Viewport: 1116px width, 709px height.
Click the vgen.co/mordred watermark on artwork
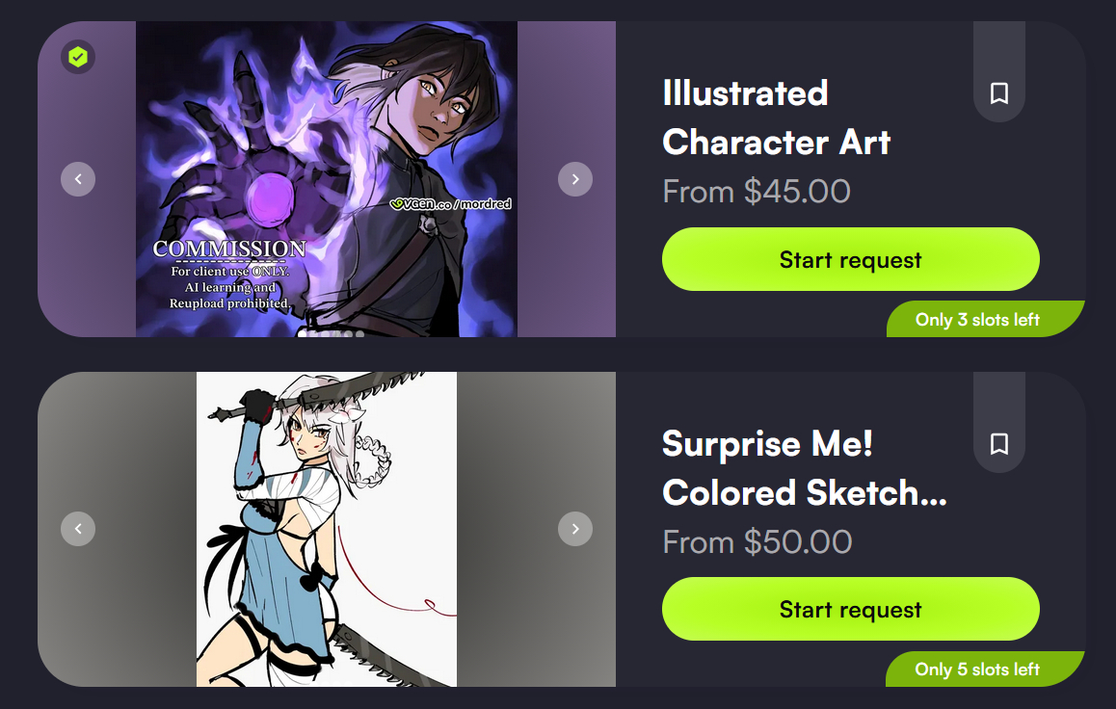click(x=450, y=204)
